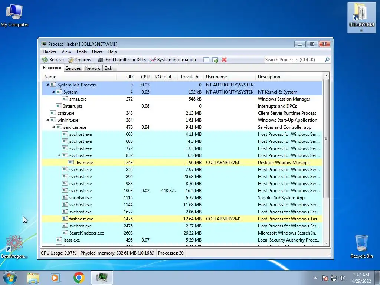Click Processes: 30 status entry
This screenshot has width=380, height=285.
tap(171, 253)
